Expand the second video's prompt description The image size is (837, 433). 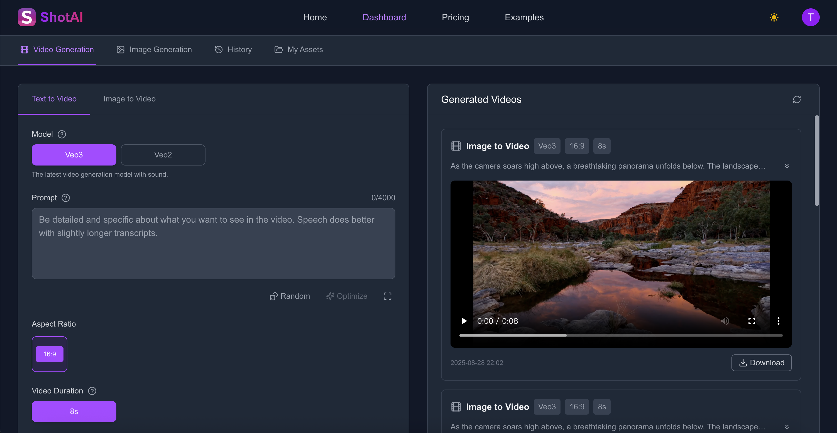point(787,427)
